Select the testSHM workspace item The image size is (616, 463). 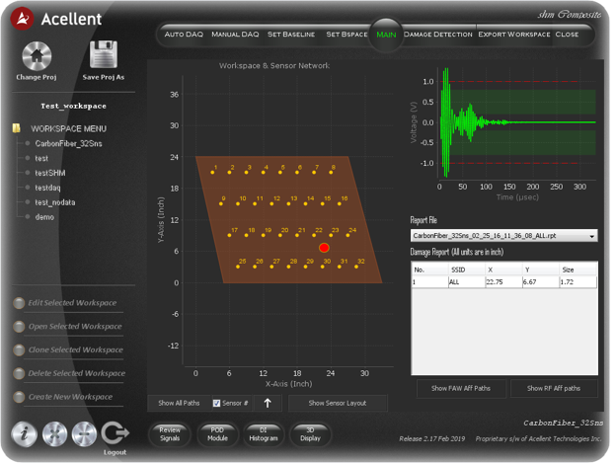click(x=50, y=173)
